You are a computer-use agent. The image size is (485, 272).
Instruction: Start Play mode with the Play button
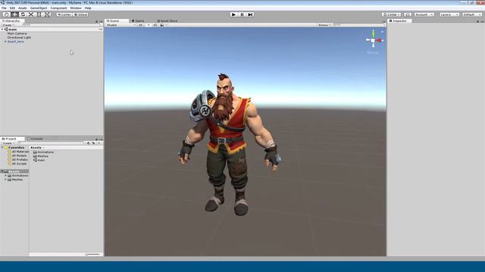point(234,14)
